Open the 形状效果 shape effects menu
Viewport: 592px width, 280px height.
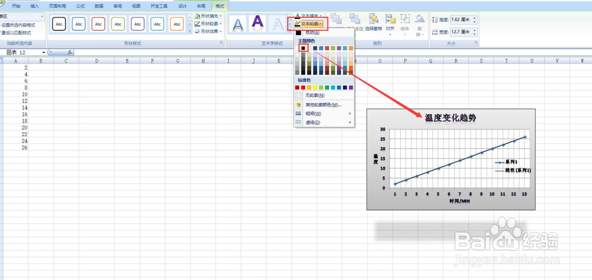[208, 31]
